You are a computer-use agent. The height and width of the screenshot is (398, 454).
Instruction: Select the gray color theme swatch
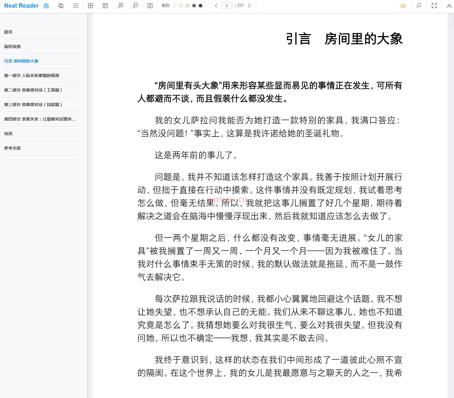click(x=194, y=6)
